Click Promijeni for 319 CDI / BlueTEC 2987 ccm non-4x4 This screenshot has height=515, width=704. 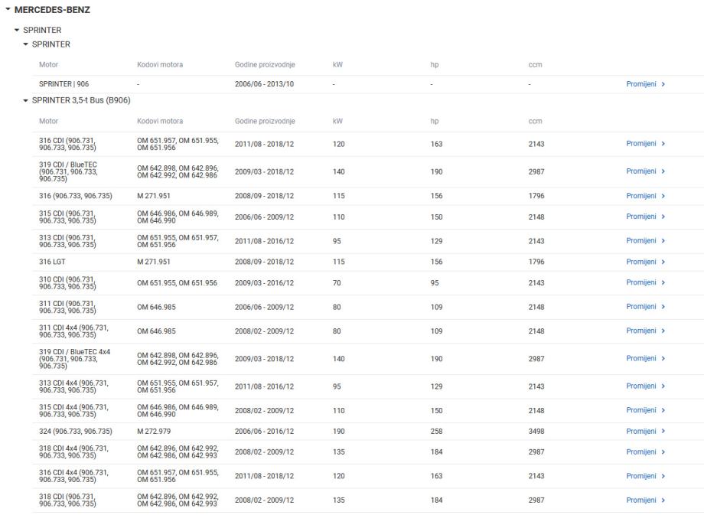[x=645, y=171]
